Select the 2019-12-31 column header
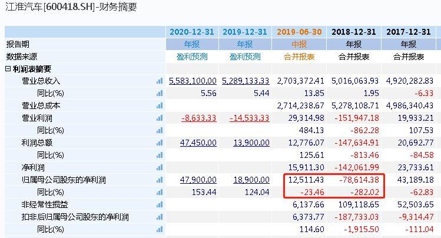The height and width of the screenshot is (238, 441). pos(245,32)
